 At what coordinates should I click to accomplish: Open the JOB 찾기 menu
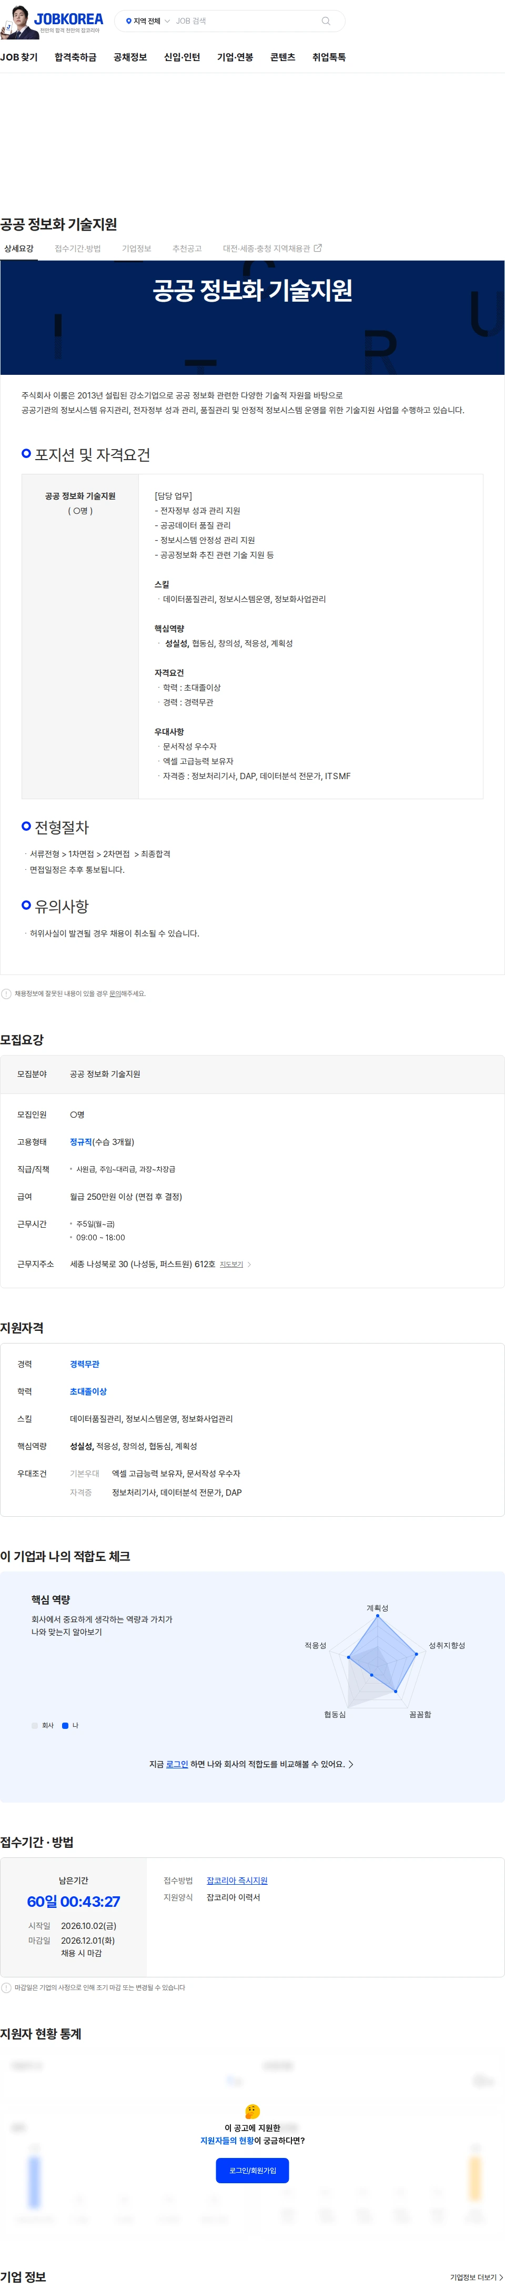coord(18,57)
